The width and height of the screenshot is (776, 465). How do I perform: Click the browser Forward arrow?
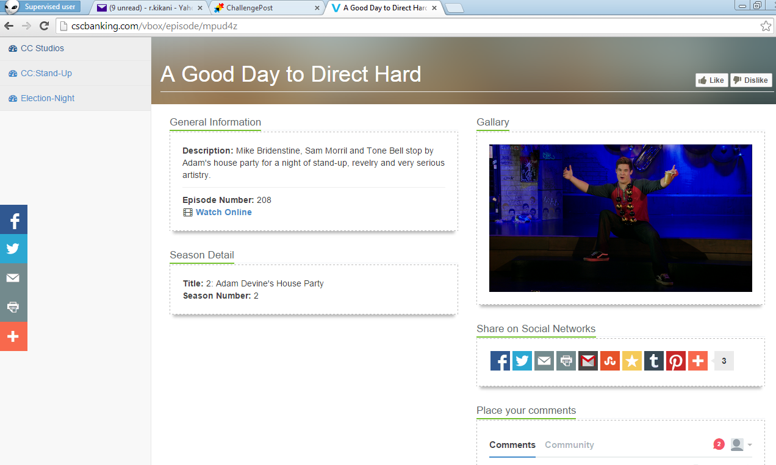click(x=26, y=26)
